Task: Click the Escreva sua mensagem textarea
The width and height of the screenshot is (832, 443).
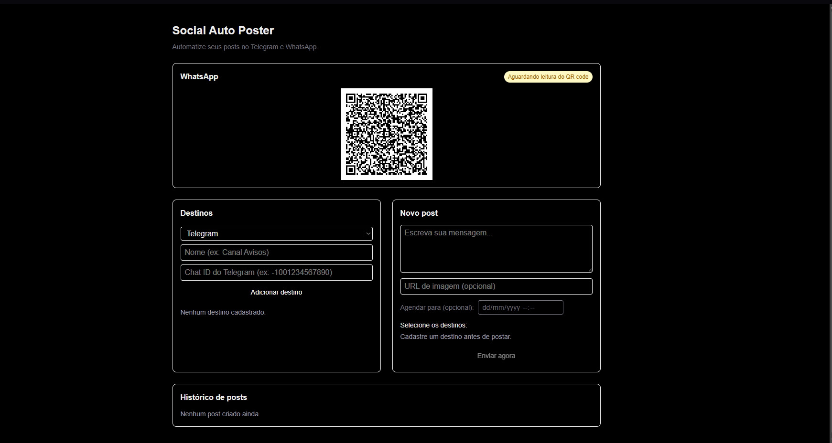Action: coord(496,249)
